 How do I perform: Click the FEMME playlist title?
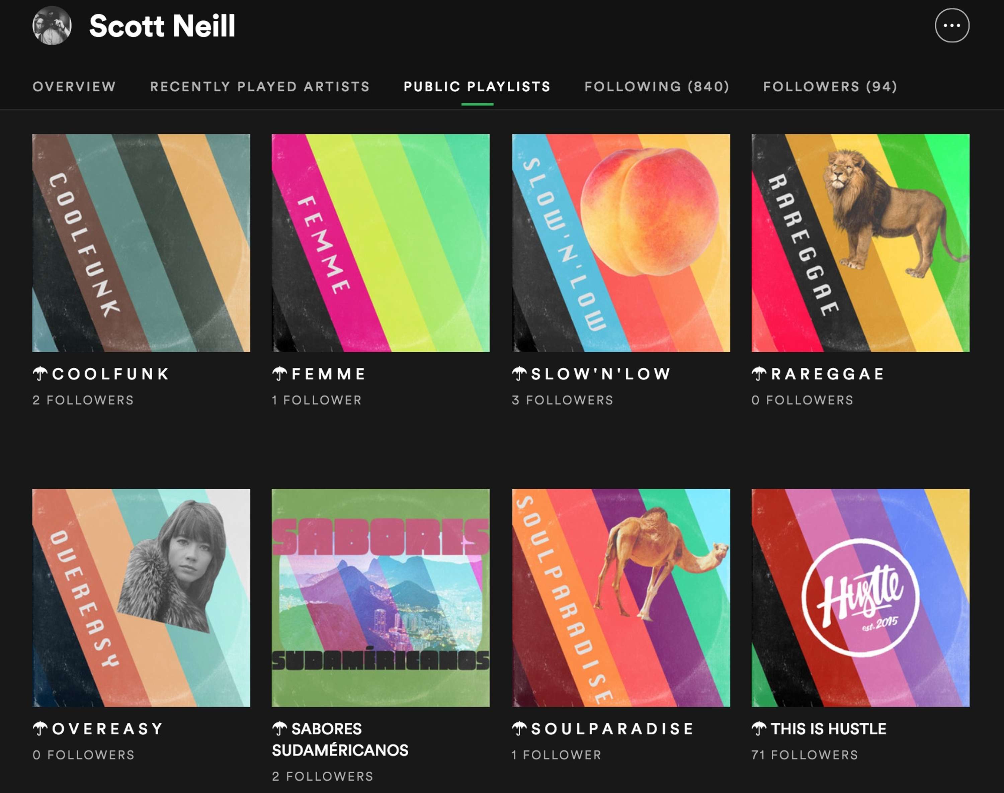(x=319, y=374)
